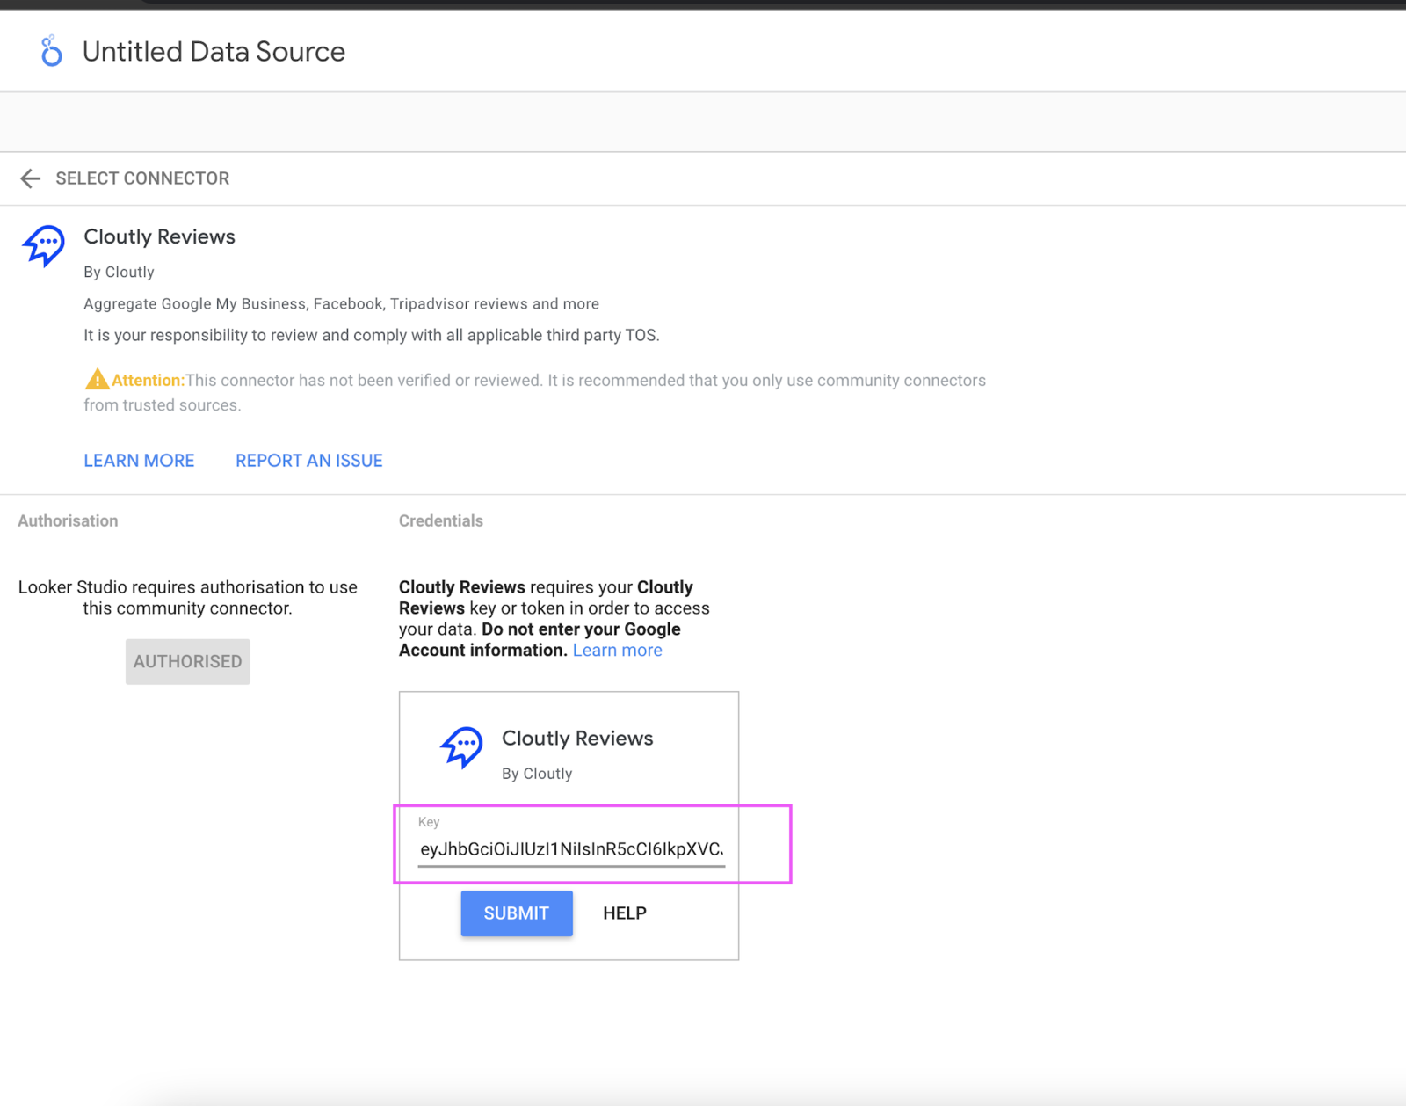Open the blue Learn more credentials link

tap(617, 651)
